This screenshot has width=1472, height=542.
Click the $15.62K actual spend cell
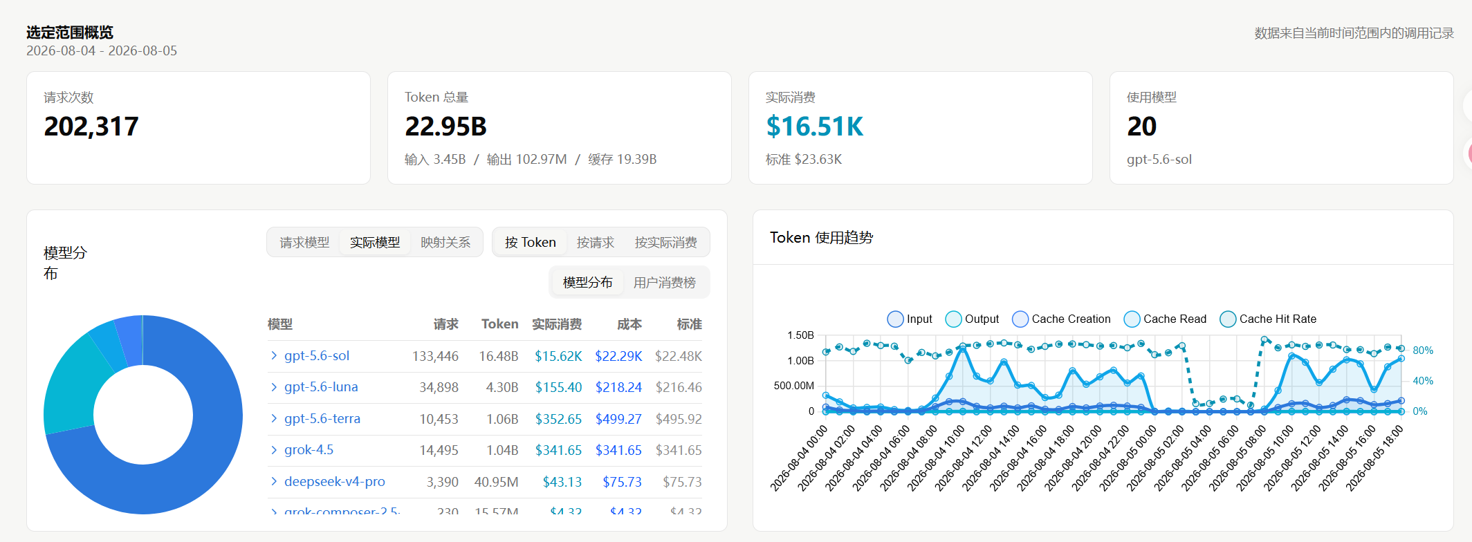pyautogui.click(x=558, y=356)
